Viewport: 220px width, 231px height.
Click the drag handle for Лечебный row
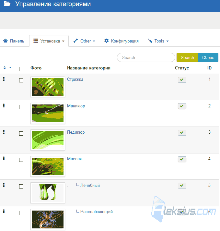point(4,185)
